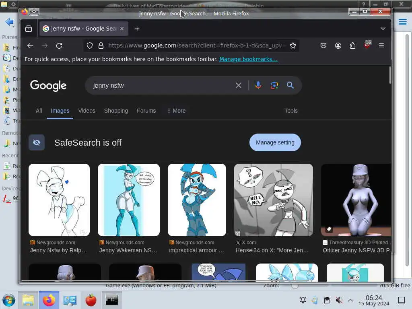Viewport: 412px width, 309px height.
Task: Open uBlock extension showing 16 badge
Action: (367, 45)
